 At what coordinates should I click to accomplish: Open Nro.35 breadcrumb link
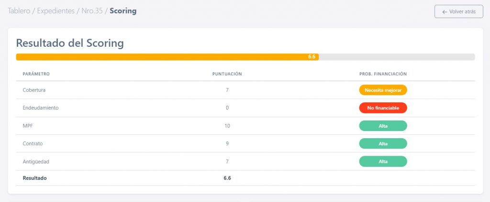[92, 10]
